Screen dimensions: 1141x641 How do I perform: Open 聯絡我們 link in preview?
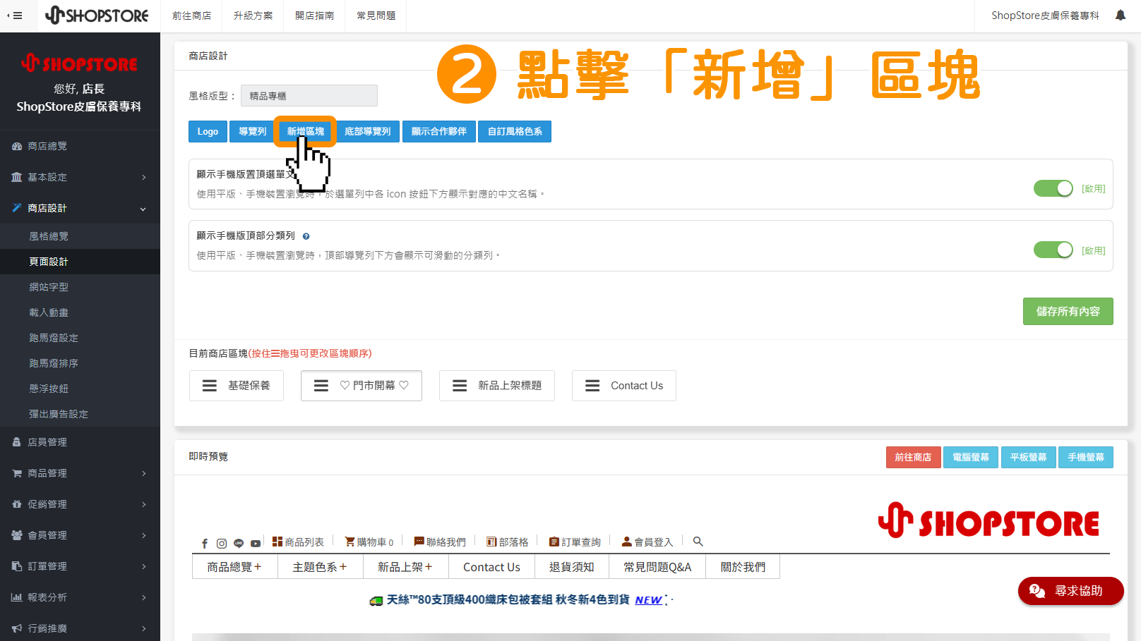(x=440, y=542)
